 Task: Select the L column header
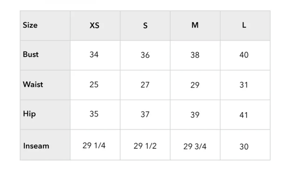pos(244,25)
